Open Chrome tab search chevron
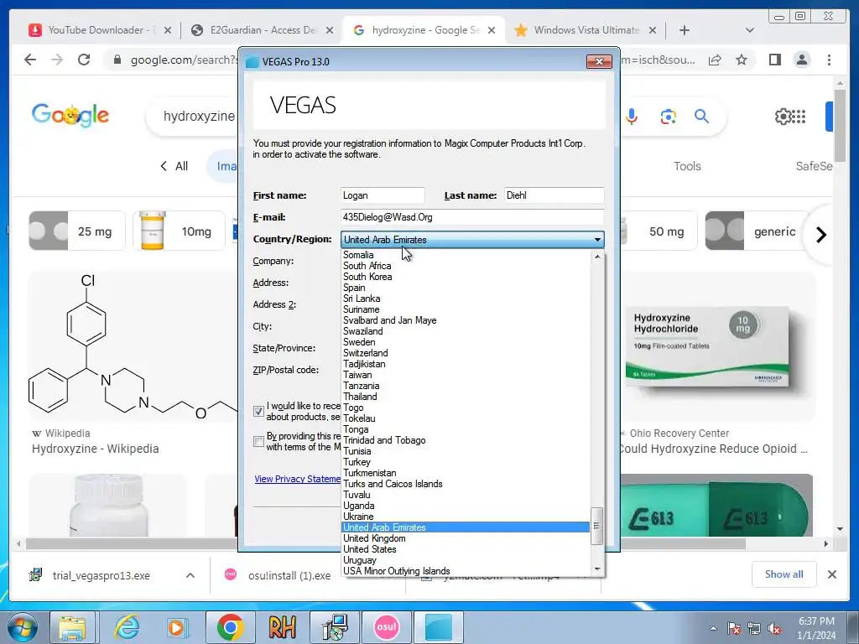Screen dimensions: 859x644 pos(749,30)
